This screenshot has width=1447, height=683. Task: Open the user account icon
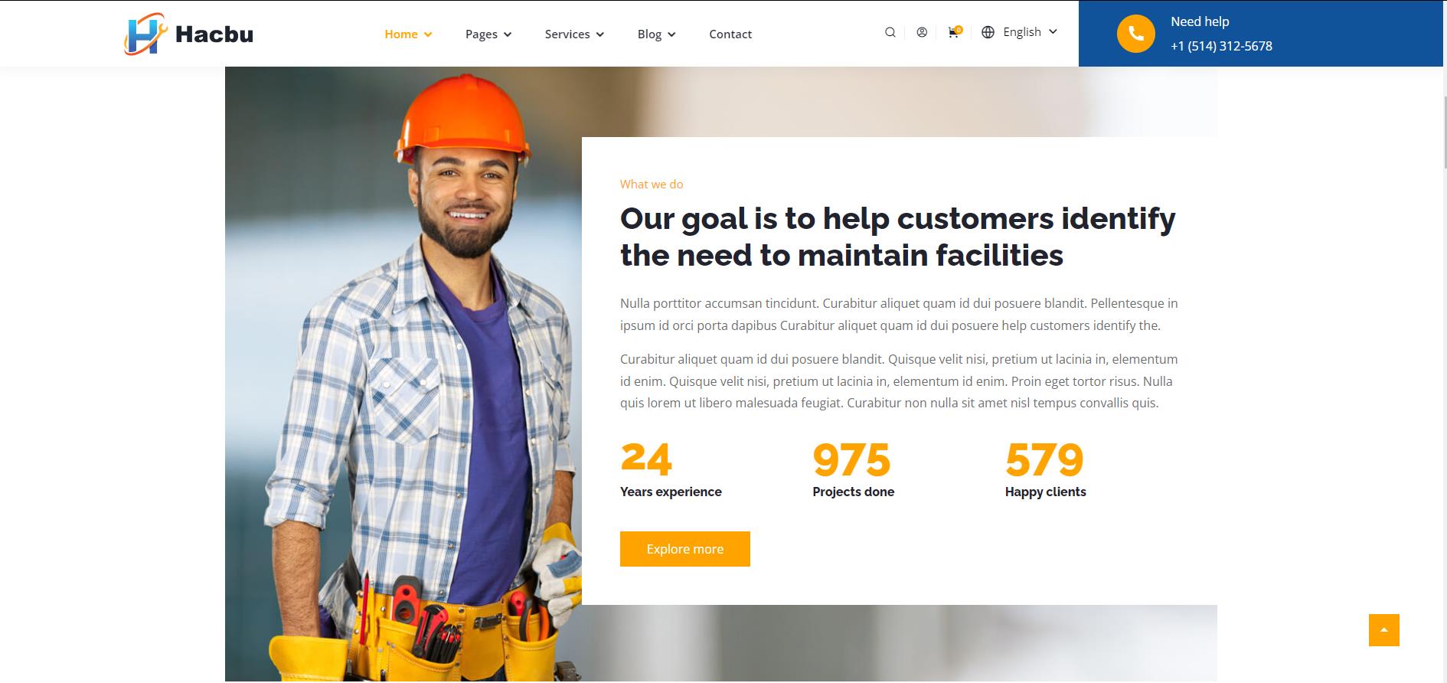click(x=922, y=32)
